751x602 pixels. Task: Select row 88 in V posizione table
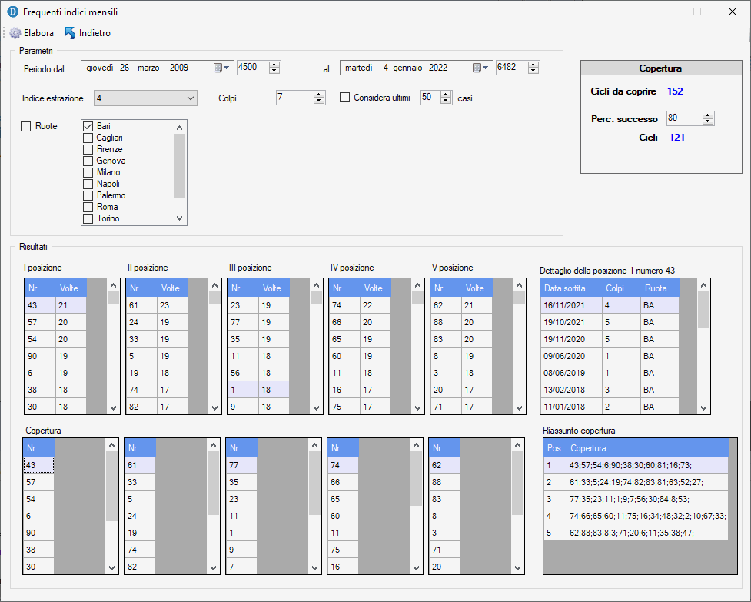[x=462, y=322]
